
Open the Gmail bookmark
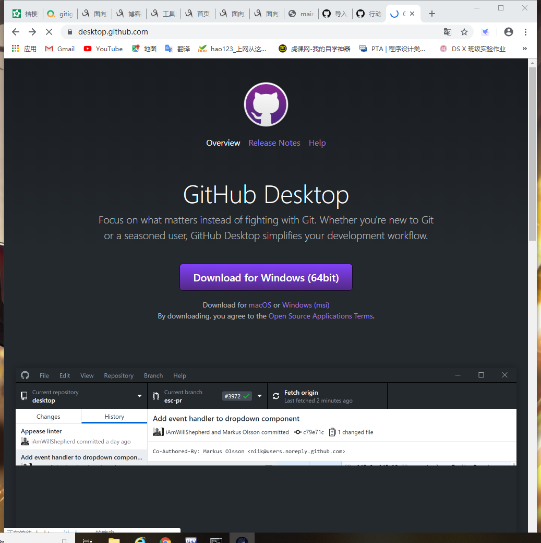pos(60,49)
